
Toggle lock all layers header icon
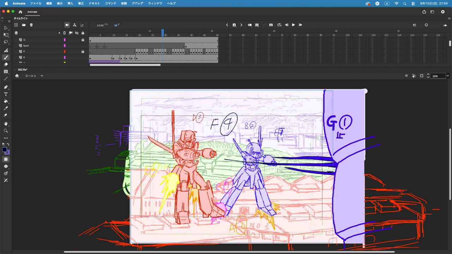(83, 33)
